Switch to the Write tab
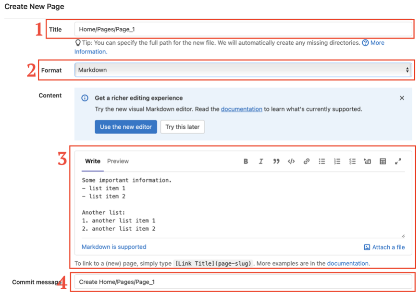The width and height of the screenshot is (420, 295). [x=93, y=161]
